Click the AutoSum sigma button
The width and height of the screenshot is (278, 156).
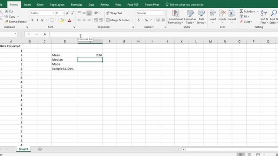click(247, 11)
